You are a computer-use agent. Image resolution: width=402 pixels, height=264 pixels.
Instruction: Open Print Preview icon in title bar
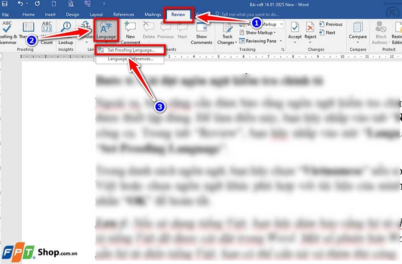(x=71, y=4)
